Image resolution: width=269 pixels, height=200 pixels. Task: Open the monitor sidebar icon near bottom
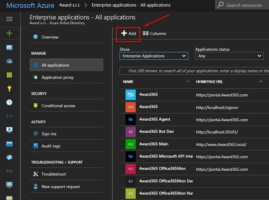pos(9,185)
